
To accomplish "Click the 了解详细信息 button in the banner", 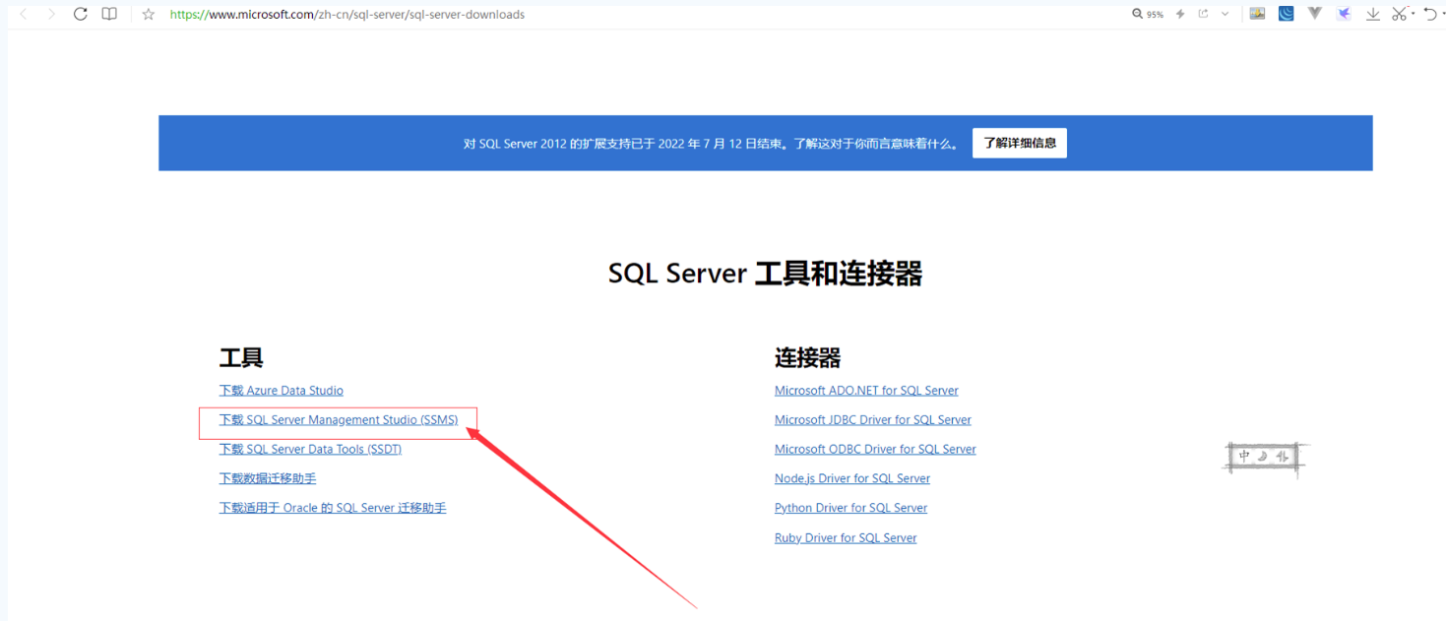I will pos(1020,143).
